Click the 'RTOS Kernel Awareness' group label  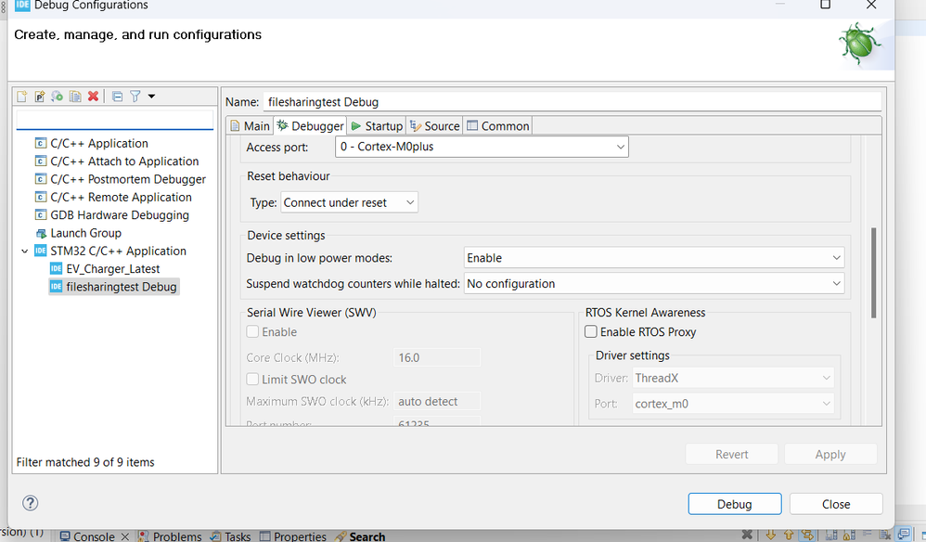tap(646, 313)
